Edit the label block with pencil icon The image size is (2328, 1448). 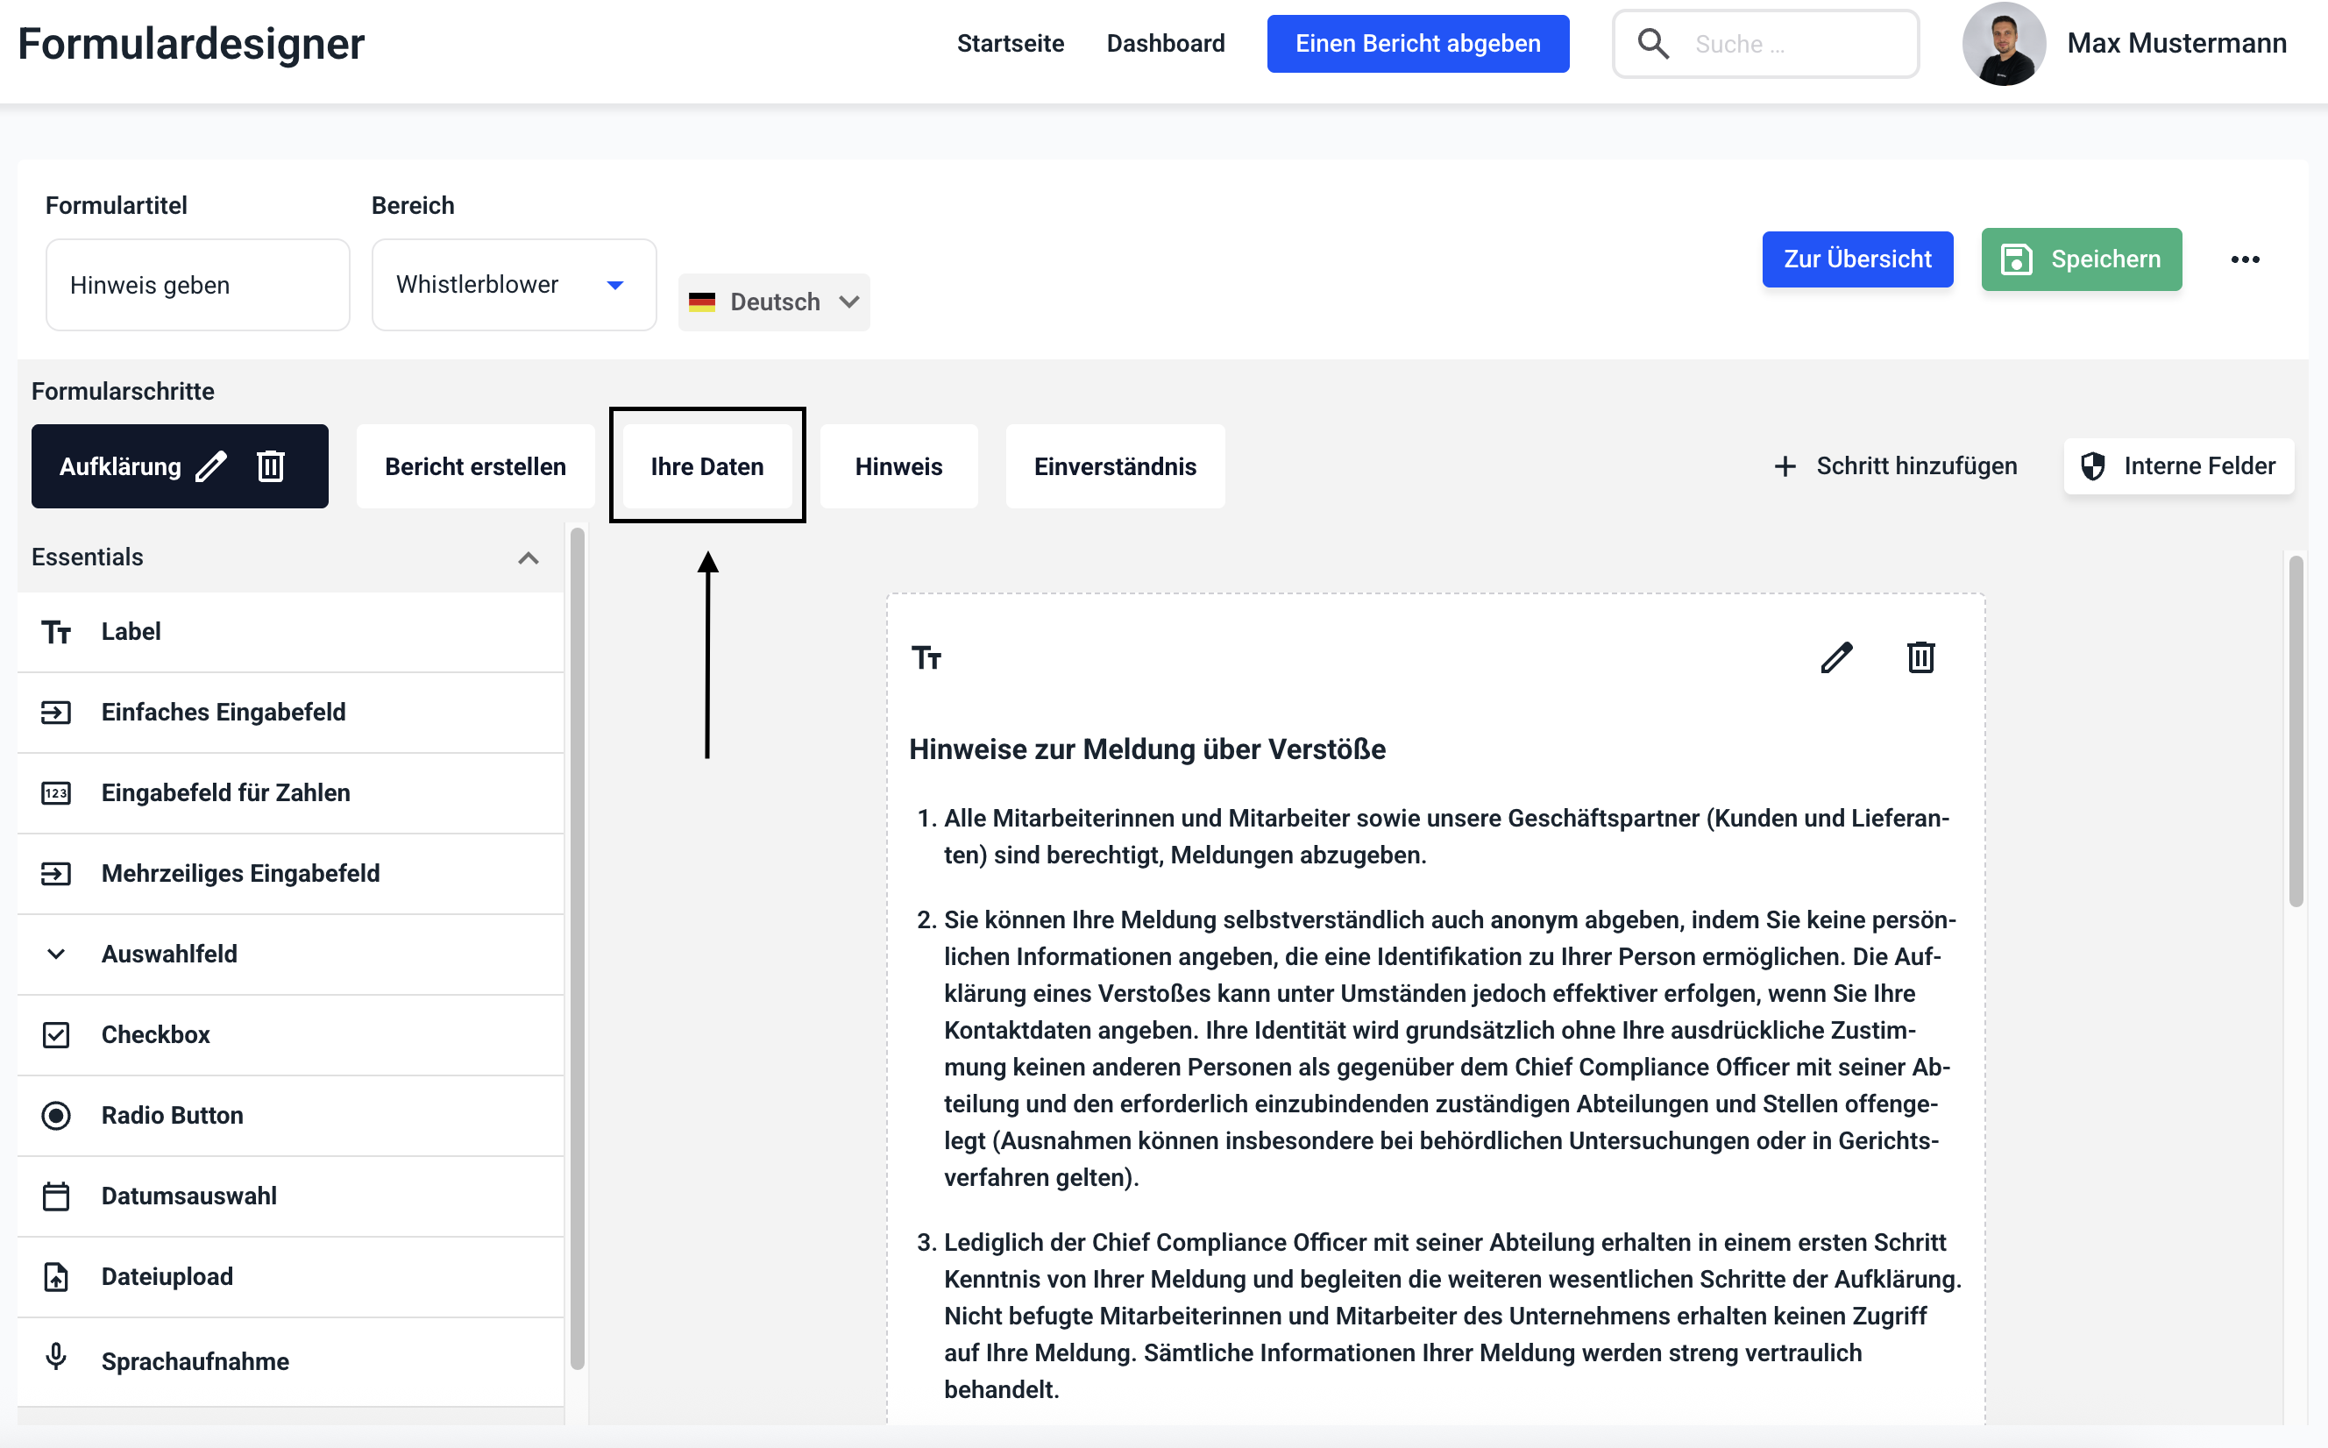(1835, 658)
